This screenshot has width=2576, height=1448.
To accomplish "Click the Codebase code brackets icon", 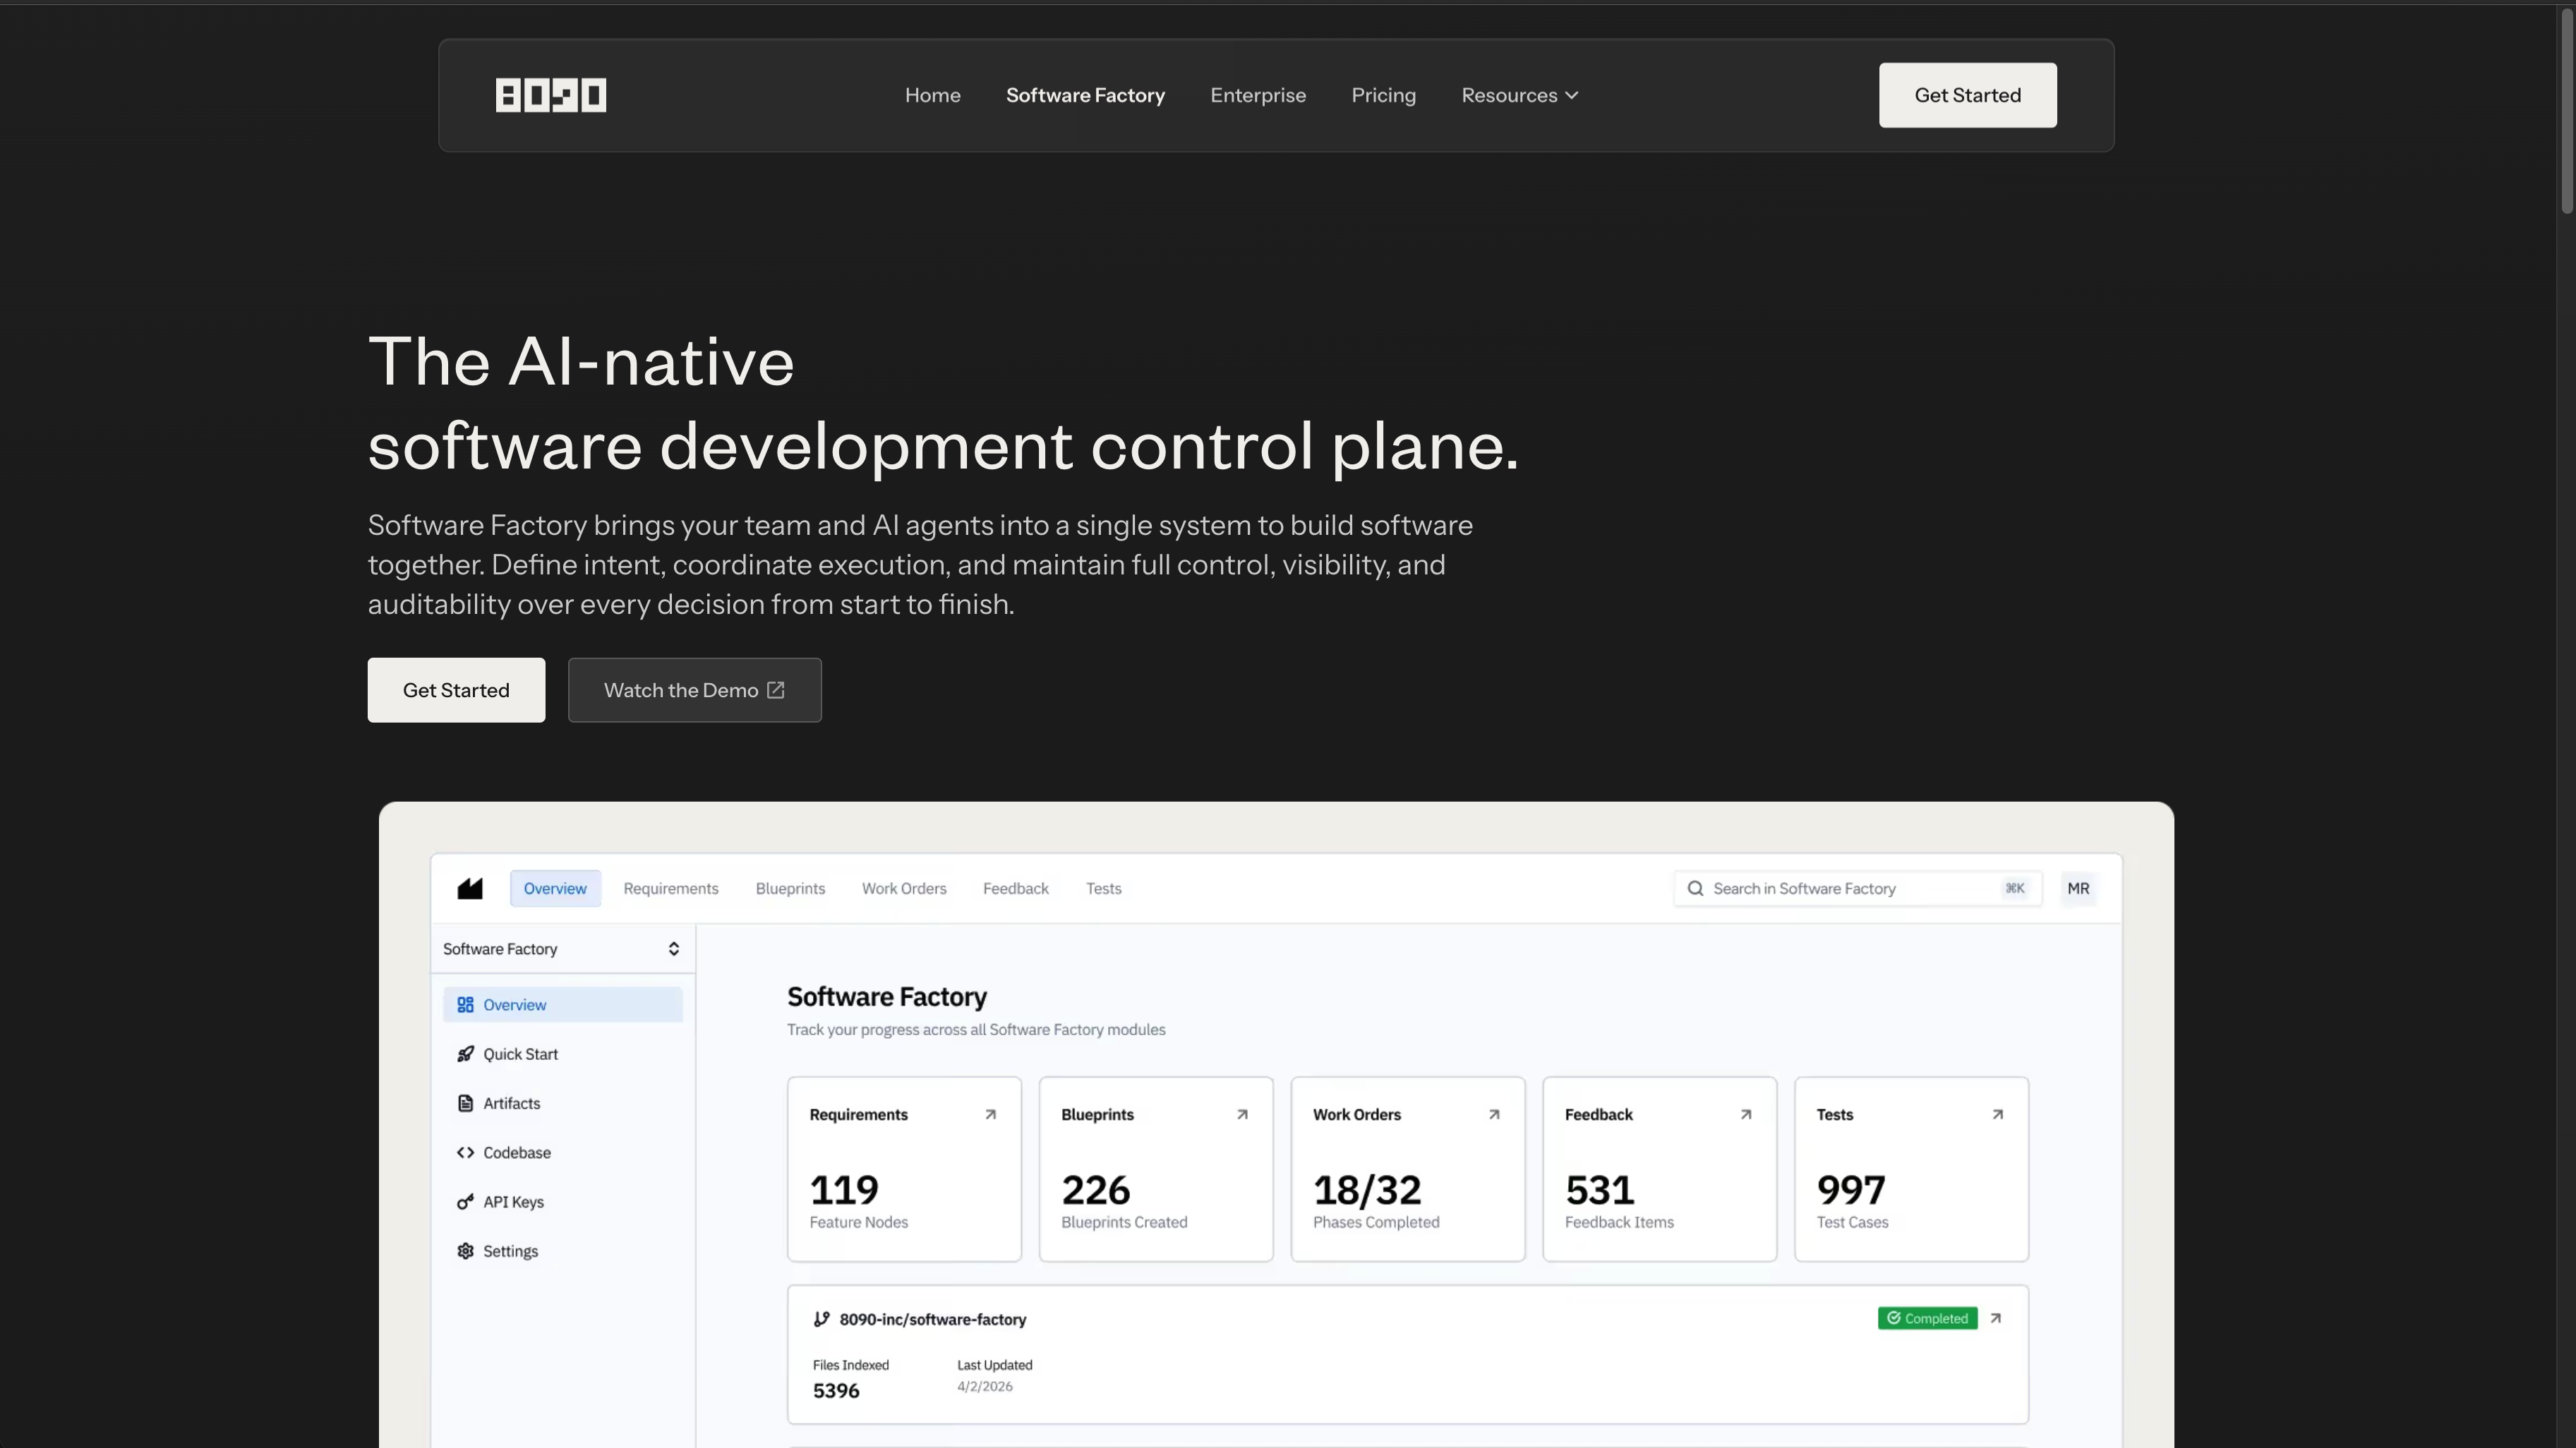I will point(465,1152).
